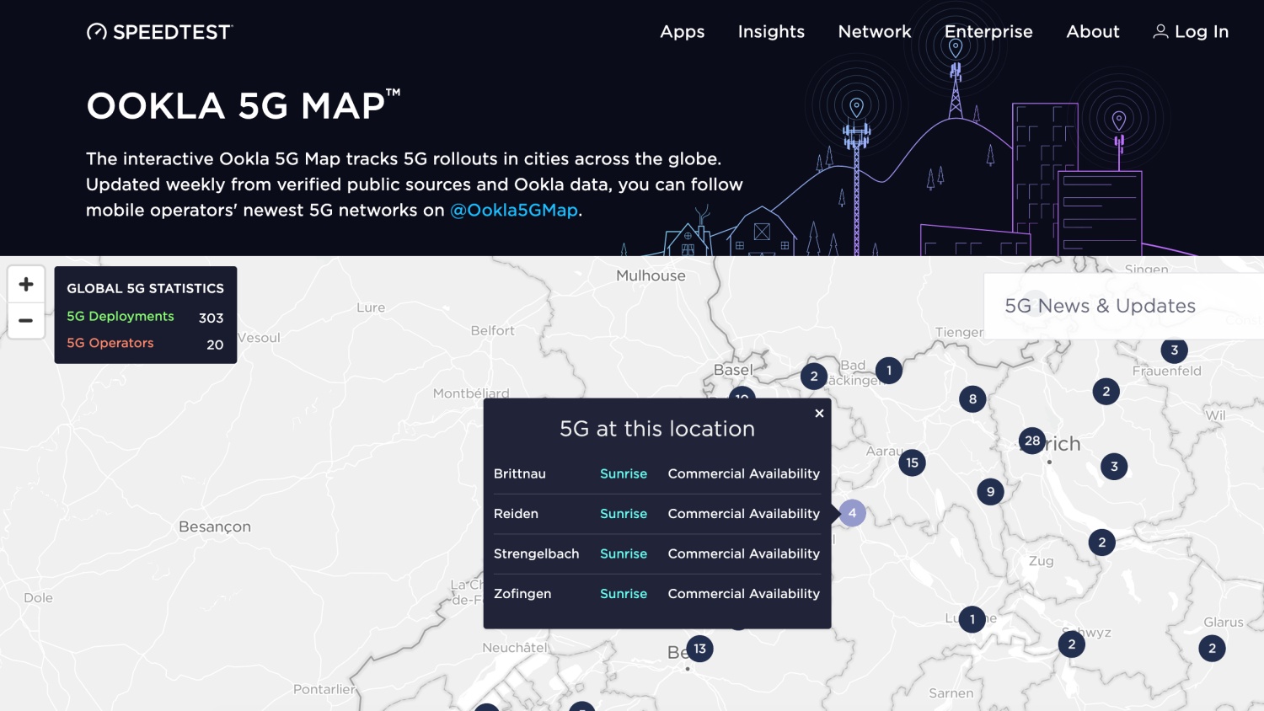This screenshot has width=1264, height=711.
Task: Close the 5G at this location popup
Action: point(818,413)
